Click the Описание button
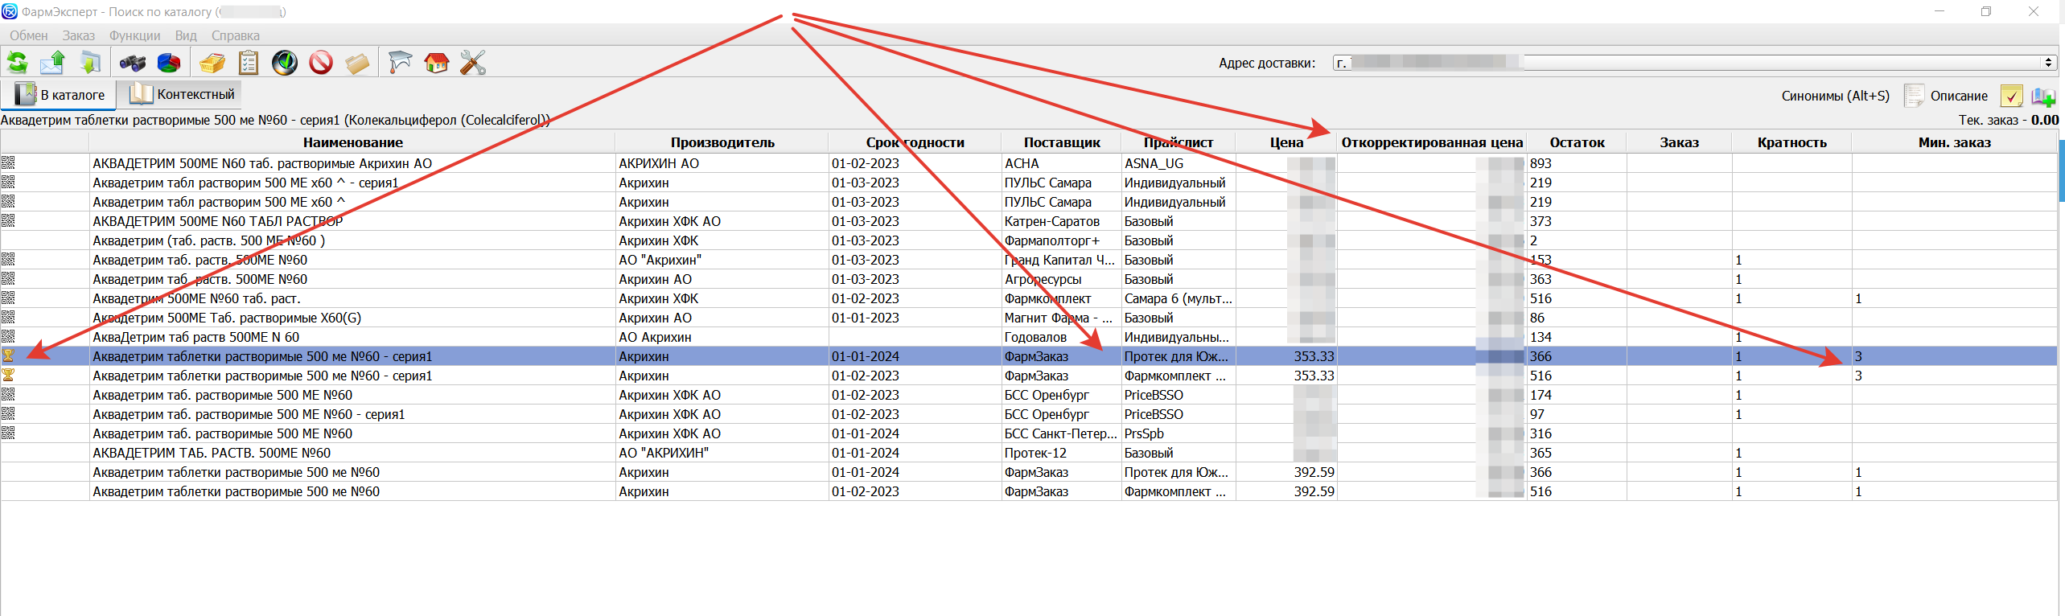The image size is (2065, 616). pyautogui.click(x=1948, y=97)
